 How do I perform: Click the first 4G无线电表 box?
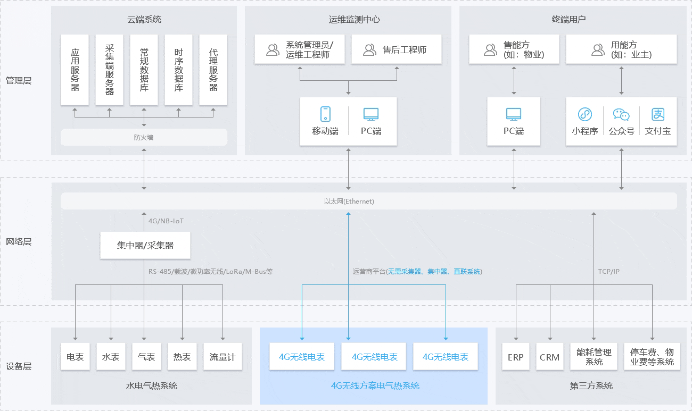point(302,357)
